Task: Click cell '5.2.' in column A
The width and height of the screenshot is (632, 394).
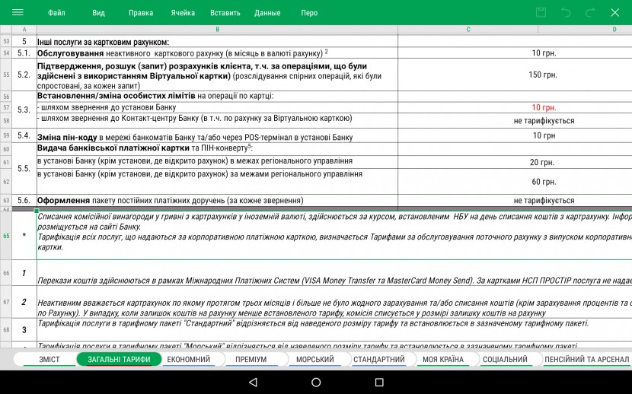Action: tap(24, 75)
